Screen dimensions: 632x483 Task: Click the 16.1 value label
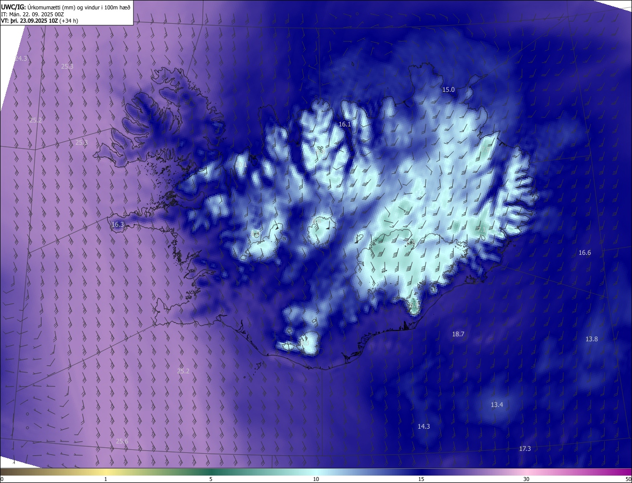pyautogui.click(x=345, y=124)
